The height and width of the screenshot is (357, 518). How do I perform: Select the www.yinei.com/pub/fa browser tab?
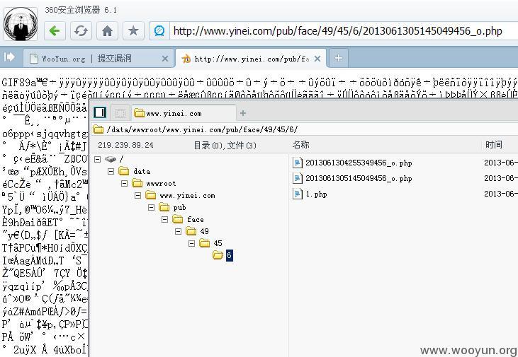[x=251, y=59]
